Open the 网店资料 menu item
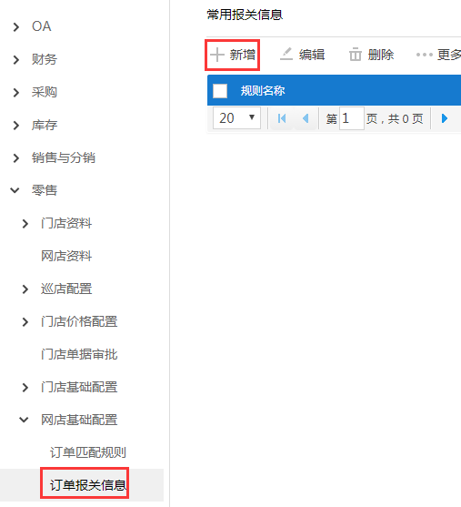The image size is (461, 507). (x=66, y=256)
